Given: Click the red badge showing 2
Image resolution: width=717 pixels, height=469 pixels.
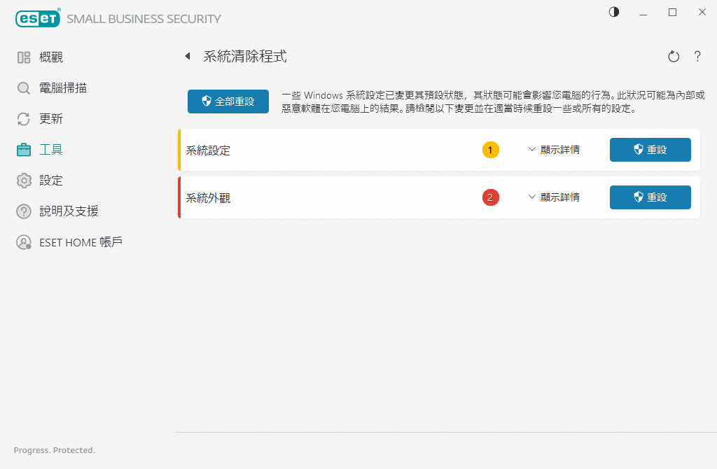Looking at the screenshot, I should [491, 197].
